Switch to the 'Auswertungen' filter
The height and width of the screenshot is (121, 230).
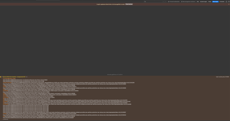[x=203, y=2]
